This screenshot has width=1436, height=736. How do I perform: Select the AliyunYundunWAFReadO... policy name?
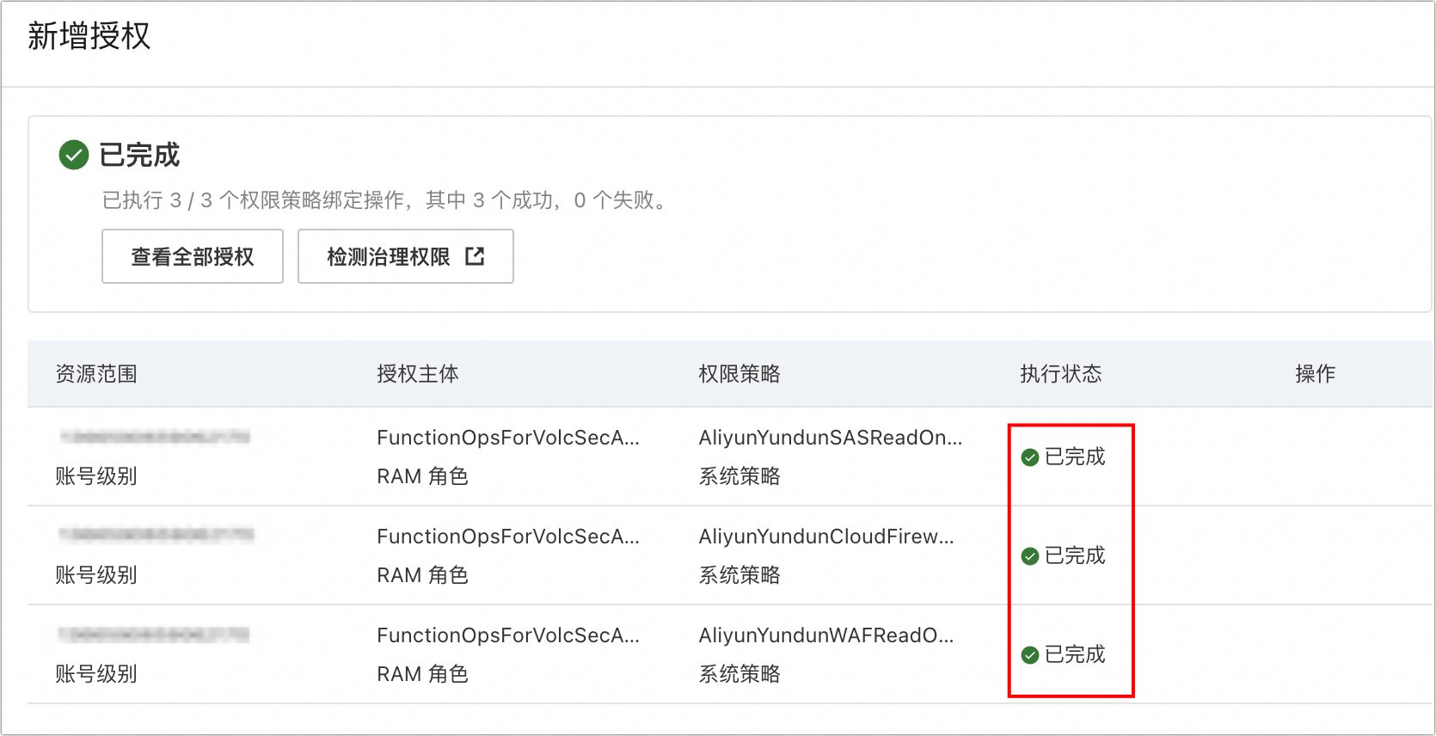tap(826, 635)
